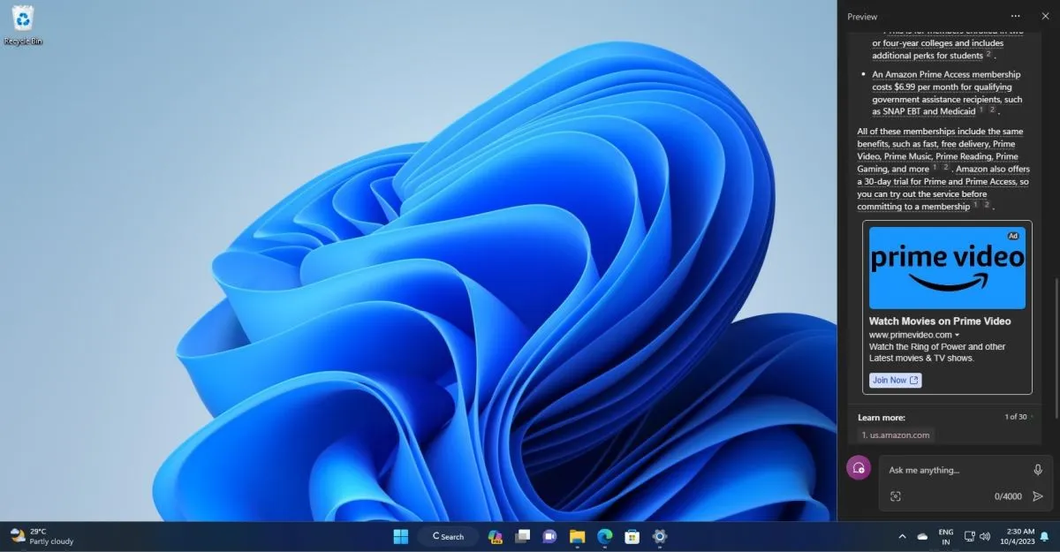Image resolution: width=1060 pixels, height=552 pixels.
Task: Advance citations using the 1 of 30 pager
Action: (1016, 416)
